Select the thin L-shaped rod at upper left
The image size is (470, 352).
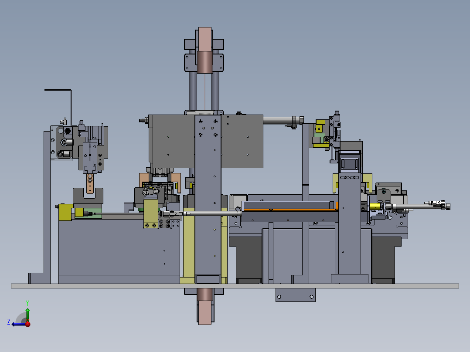point(71,105)
